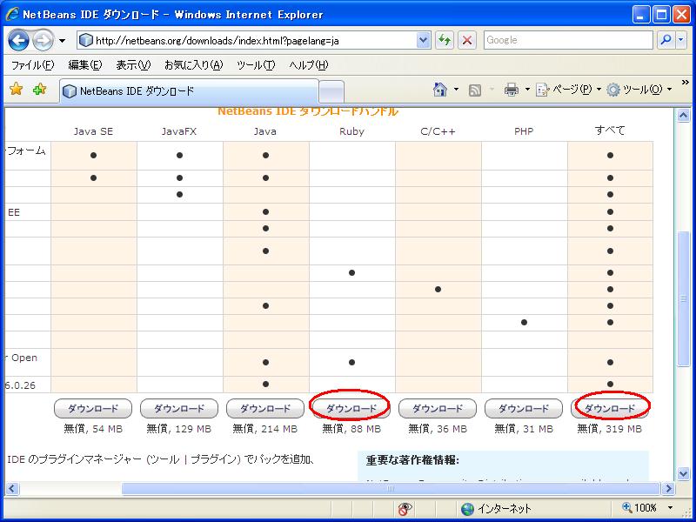
Task: Click the Google search box
Action: coord(568,40)
